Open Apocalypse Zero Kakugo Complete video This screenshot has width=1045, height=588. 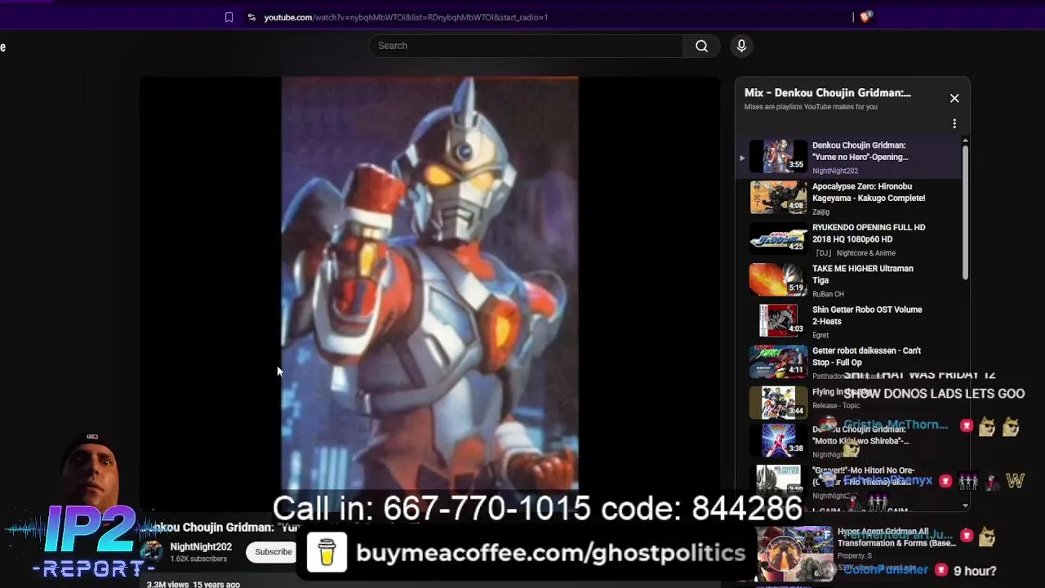[x=868, y=192]
